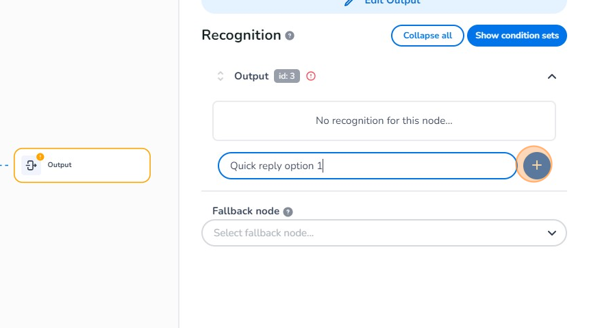Click the Recognition help question-mark icon
589x328 pixels.
(x=290, y=36)
